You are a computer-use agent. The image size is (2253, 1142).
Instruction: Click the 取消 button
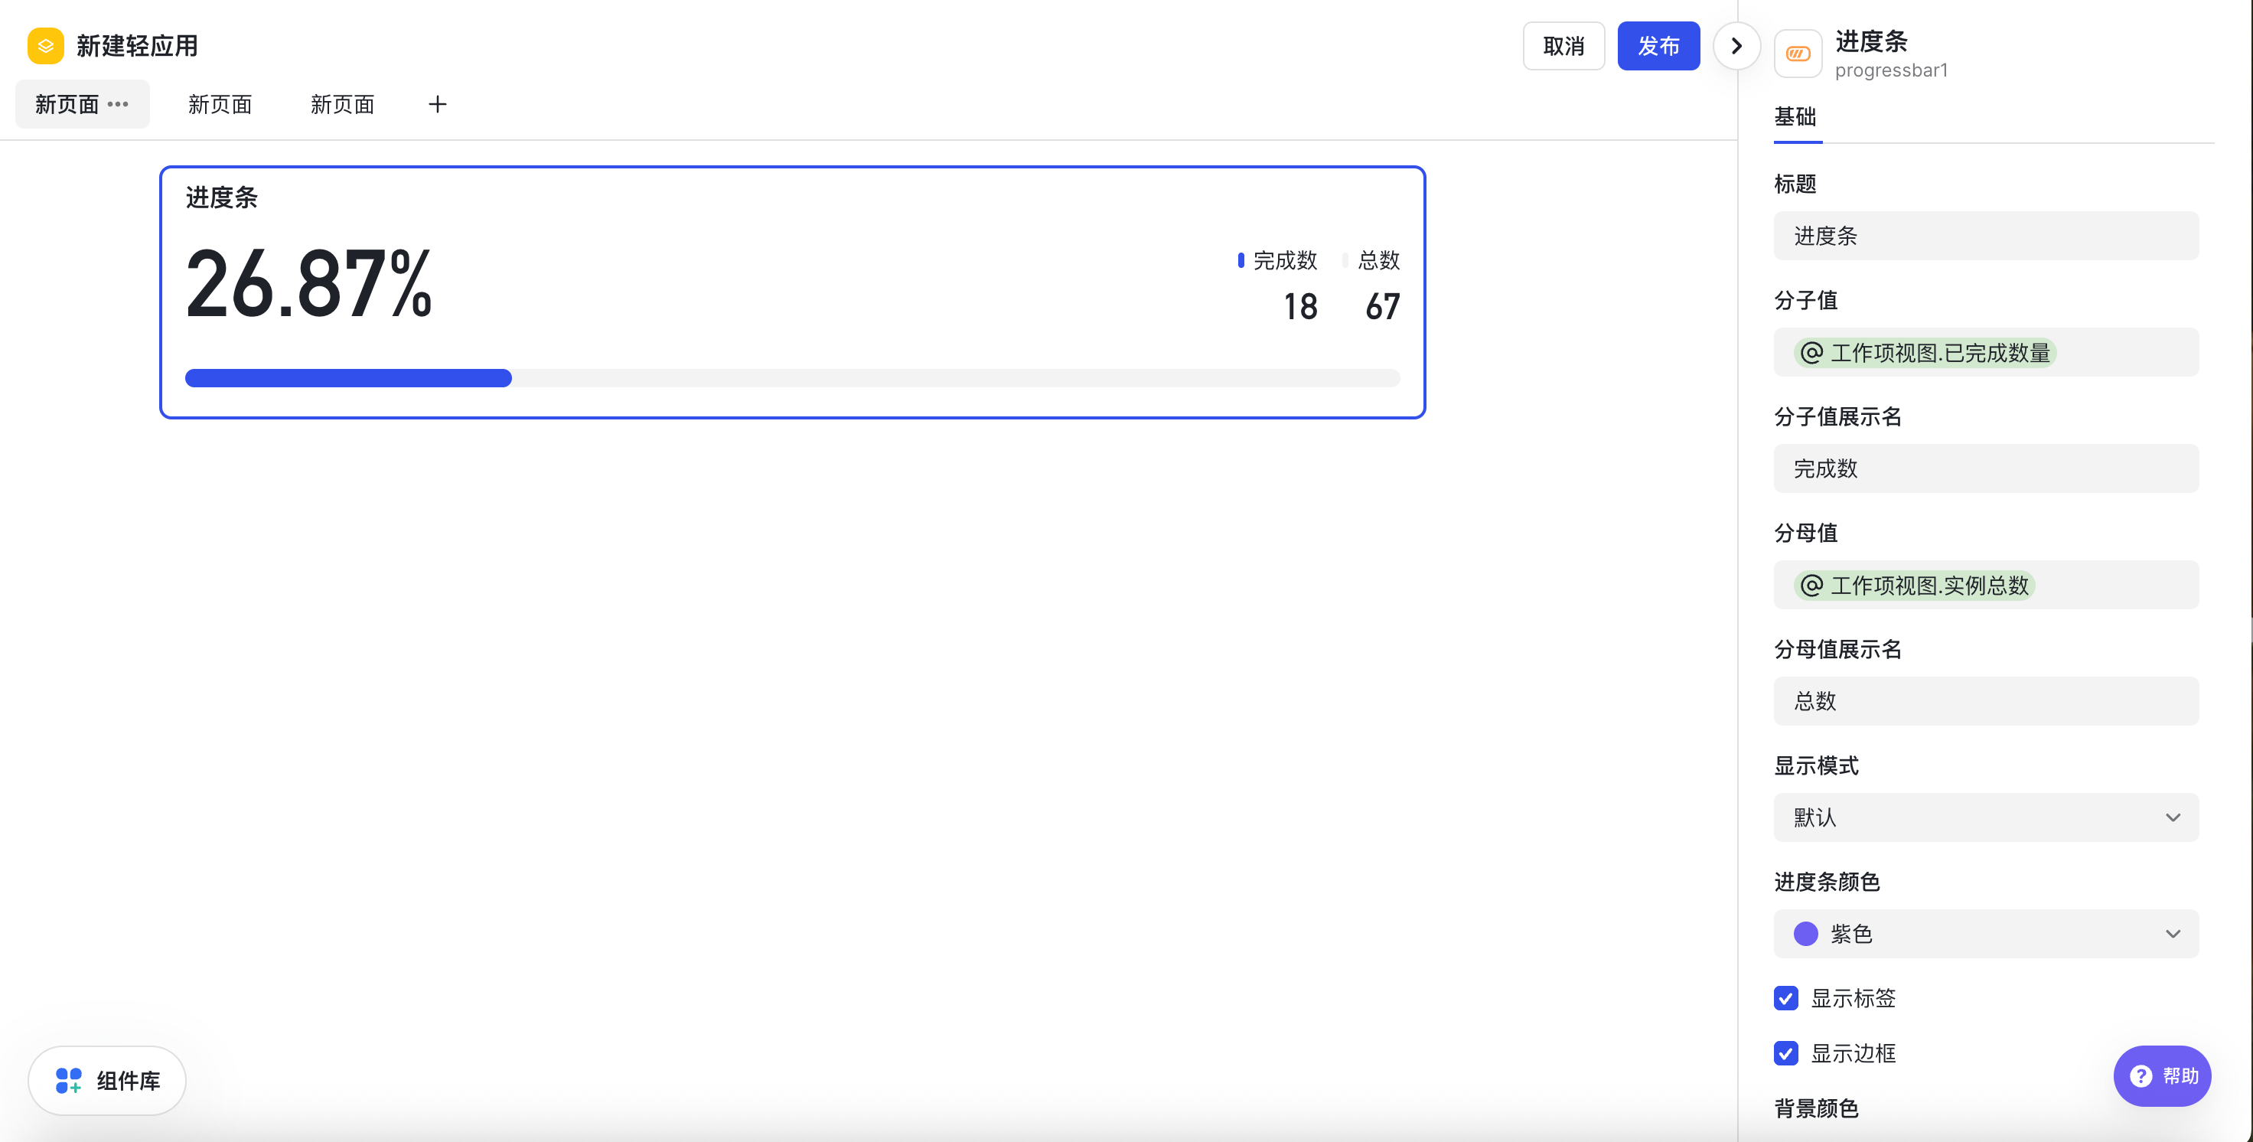tap(1563, 45)
